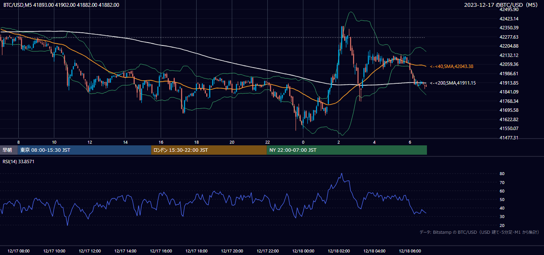The image size is (544, 255).
Task: Click the 12/17 08:00 date label
Action: click(18, 251)
